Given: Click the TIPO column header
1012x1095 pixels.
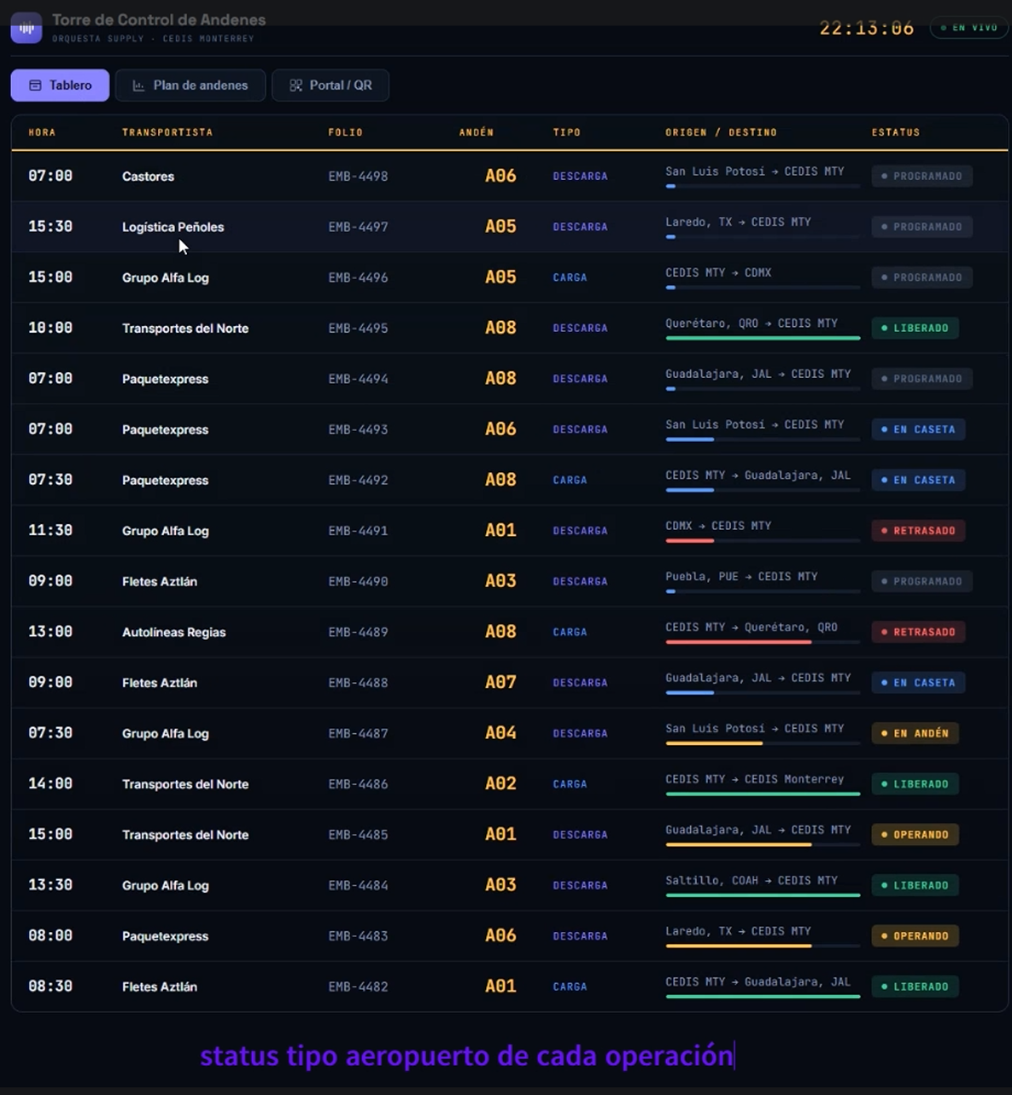Looking at the screenshot, I should 567,132.
